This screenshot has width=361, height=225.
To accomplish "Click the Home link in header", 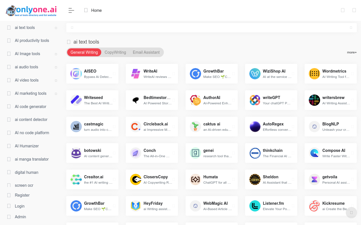I will [96, 10].
